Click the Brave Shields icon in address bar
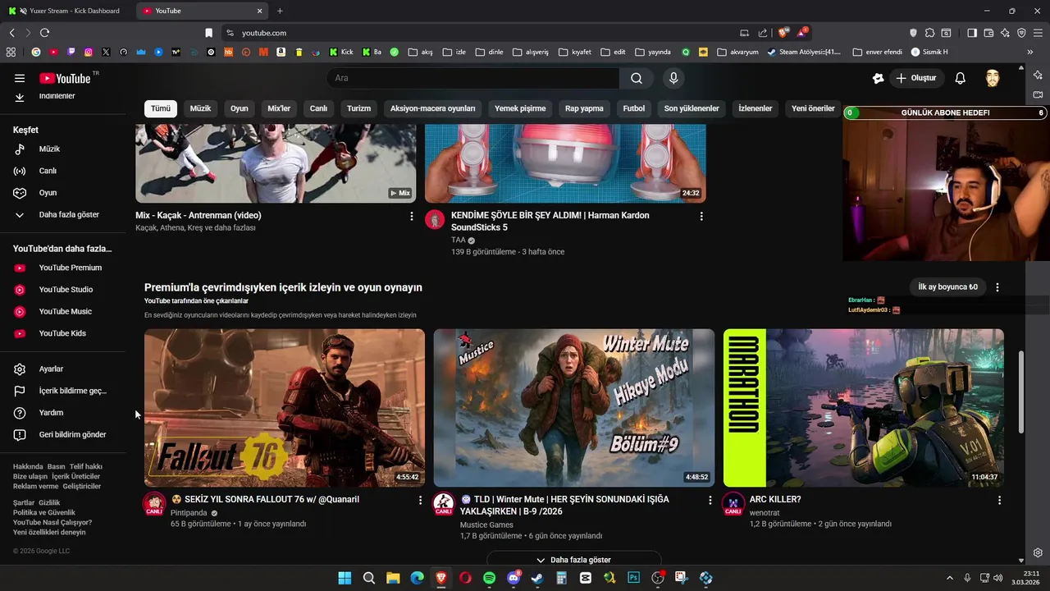Viewport: 1050px width, 591px height. pos(783,33)
